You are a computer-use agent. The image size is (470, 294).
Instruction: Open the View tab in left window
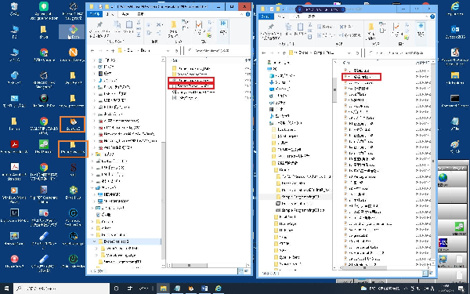[x=140, y=14]
